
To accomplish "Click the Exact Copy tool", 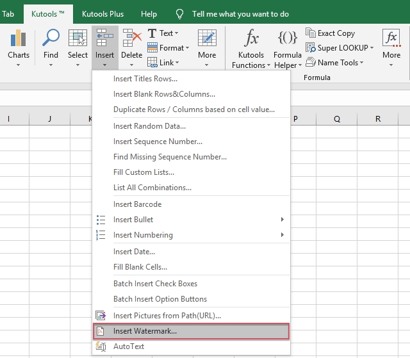I will [330, 33].
